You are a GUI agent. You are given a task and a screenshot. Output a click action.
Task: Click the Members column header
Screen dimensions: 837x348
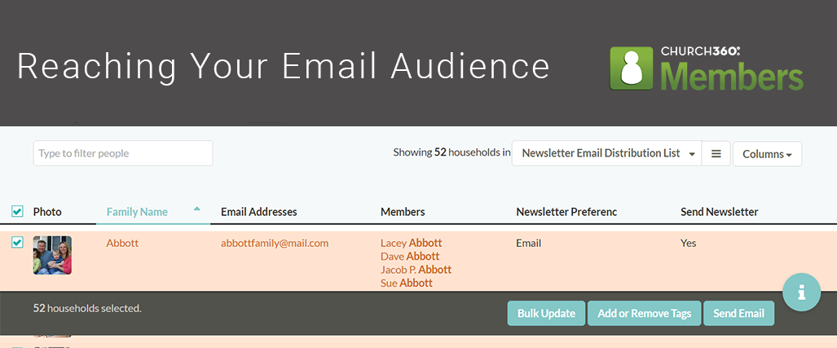(x=403, y=212)
